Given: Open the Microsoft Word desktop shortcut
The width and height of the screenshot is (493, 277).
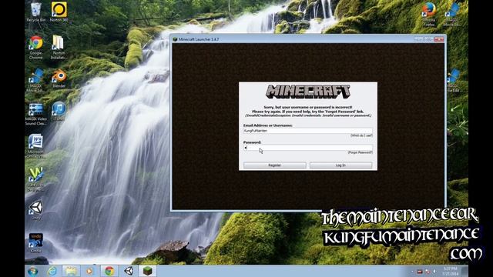Looking at the screenshot, I should pyautogui.click(x=35, y=146).
